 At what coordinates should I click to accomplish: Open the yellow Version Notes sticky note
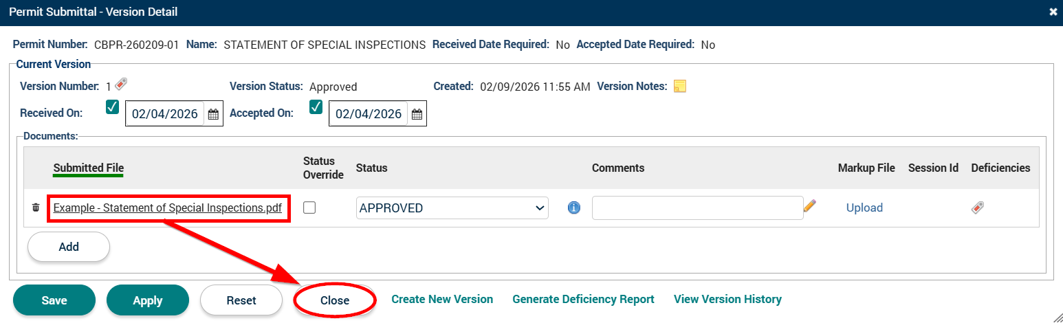(x=679, y=86)
